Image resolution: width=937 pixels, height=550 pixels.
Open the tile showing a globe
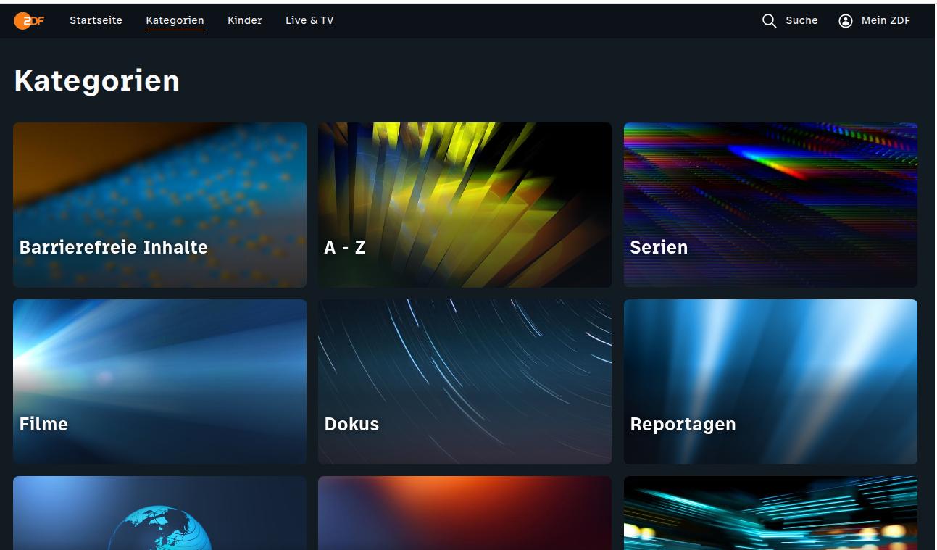tap(159, 513)
